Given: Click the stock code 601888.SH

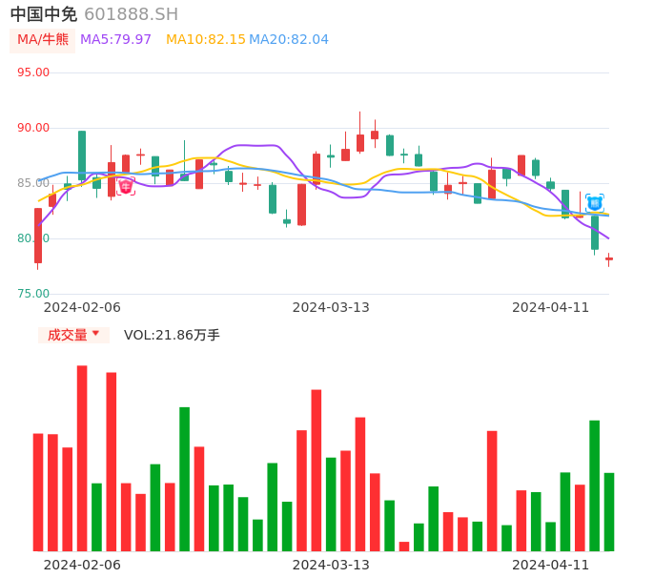Looking at the screenshot, I should [x=131, y=14].
